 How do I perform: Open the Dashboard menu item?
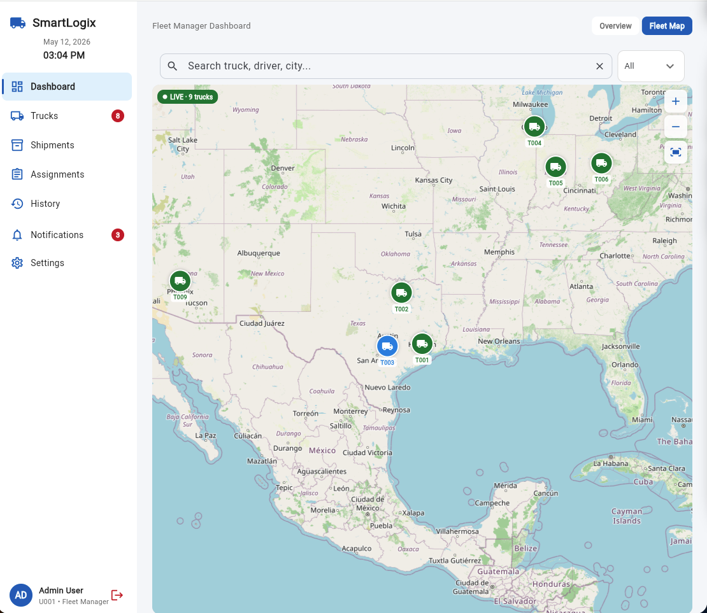point(67,87)
